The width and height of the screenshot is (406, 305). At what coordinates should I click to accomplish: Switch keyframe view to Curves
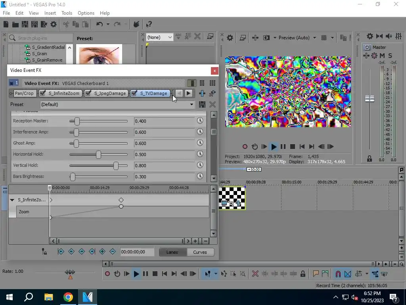[x=200, y=252]
